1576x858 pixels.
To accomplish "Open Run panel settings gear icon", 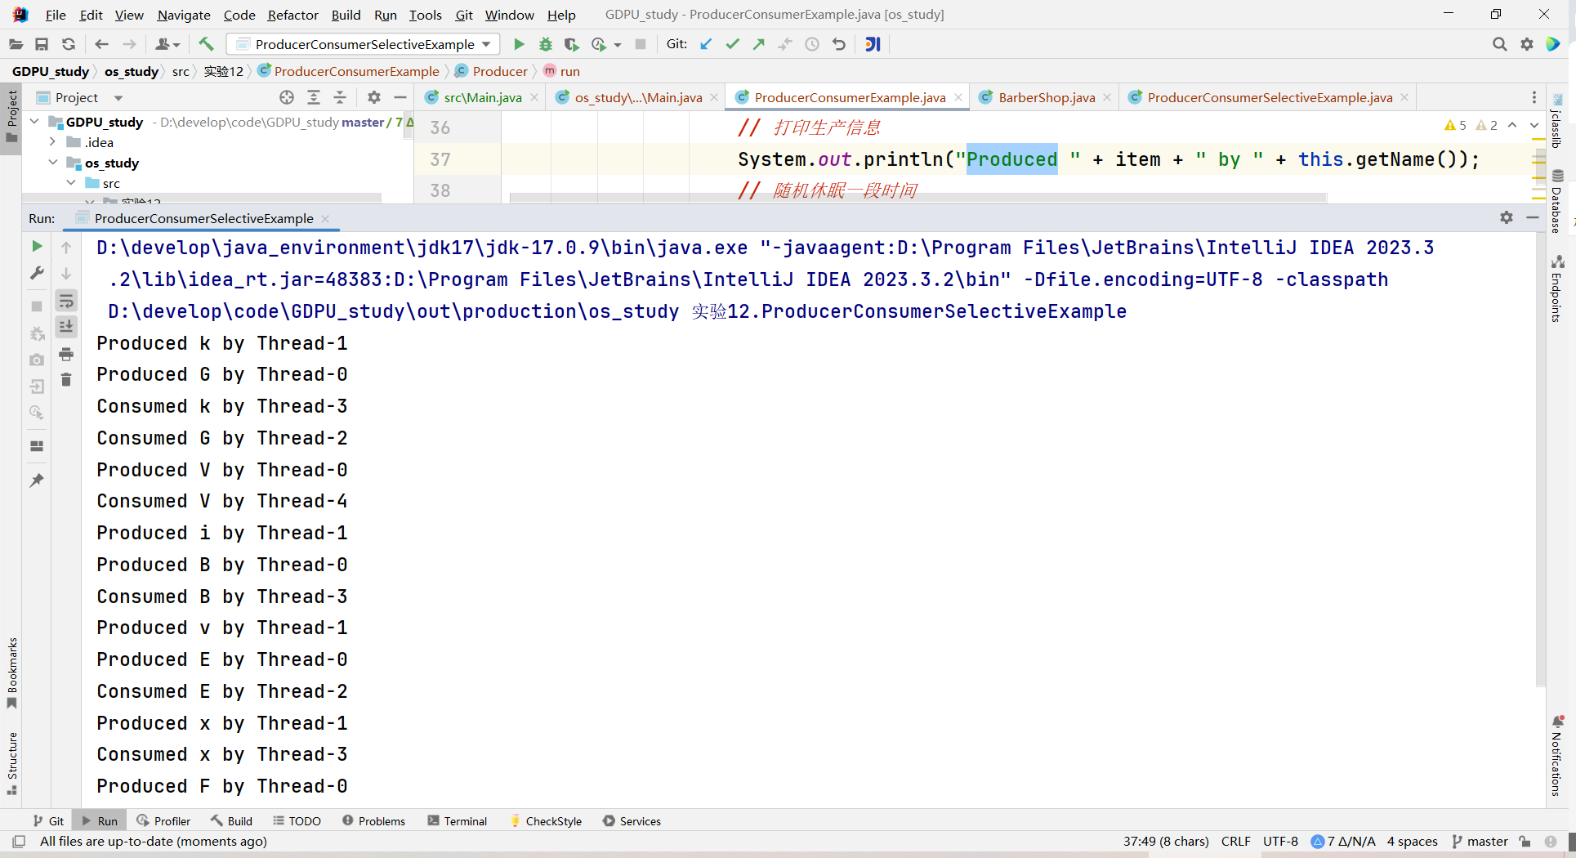I will coord(1507,217).
